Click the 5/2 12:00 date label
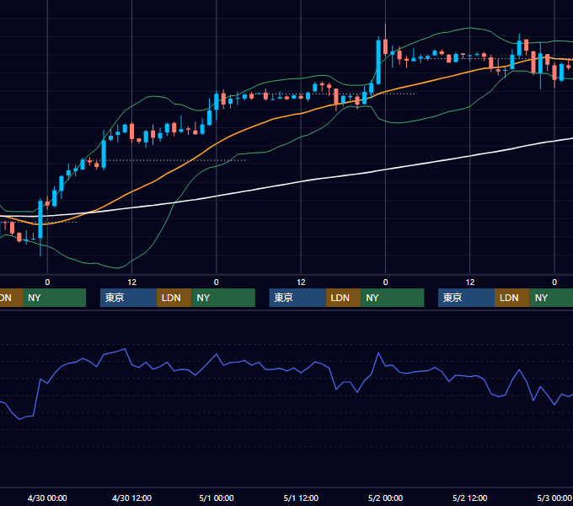 tap(469, 498)
